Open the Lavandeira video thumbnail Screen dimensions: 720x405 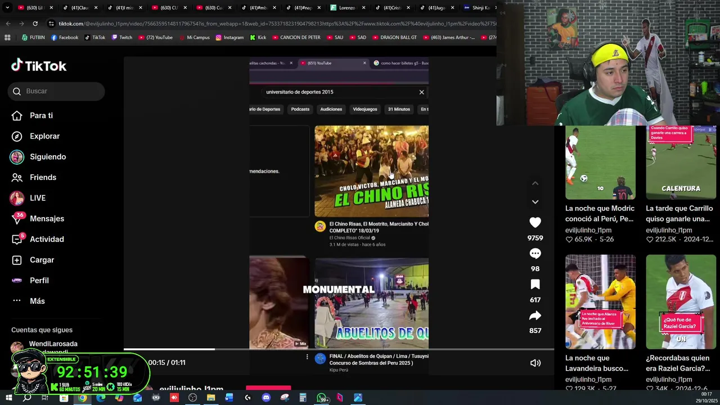tap(600, 302)
